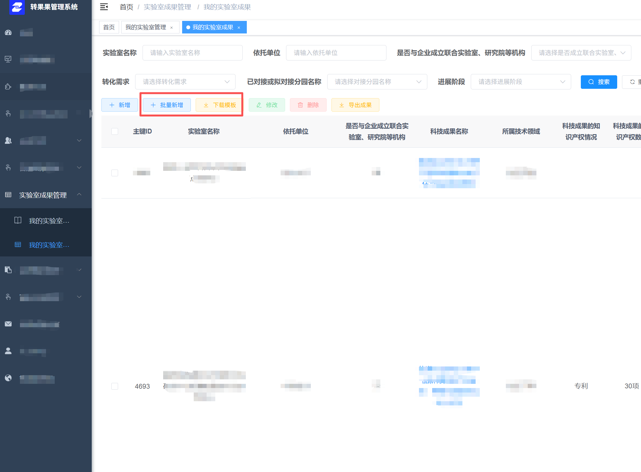Check the checkbox for row 4693
Image resolution: width=641 pixels, height=472 pixels.
tap(115, 386)
